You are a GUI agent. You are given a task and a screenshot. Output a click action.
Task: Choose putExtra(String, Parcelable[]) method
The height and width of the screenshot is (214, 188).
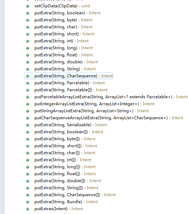click(x=71, y=90)
